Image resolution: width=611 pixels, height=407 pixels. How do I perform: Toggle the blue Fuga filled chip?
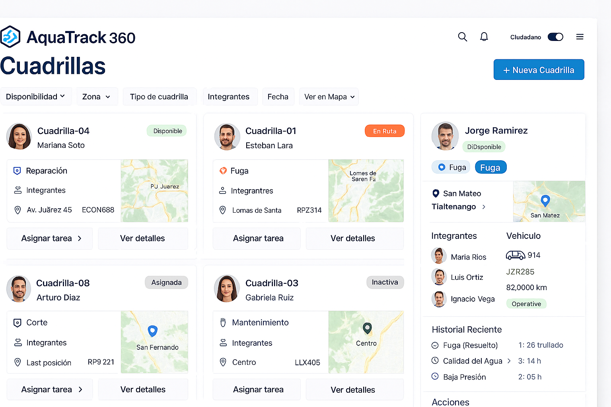pyautogui.click(x=490, y=167)
